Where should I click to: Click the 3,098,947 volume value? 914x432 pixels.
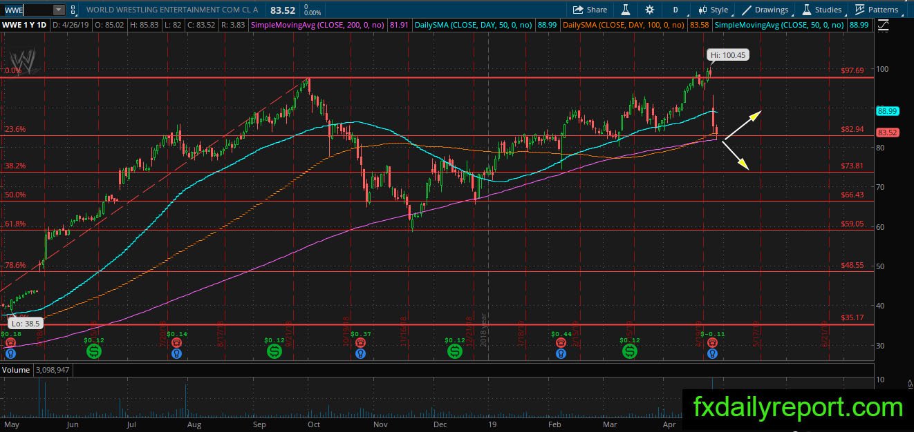coord(52,370)
